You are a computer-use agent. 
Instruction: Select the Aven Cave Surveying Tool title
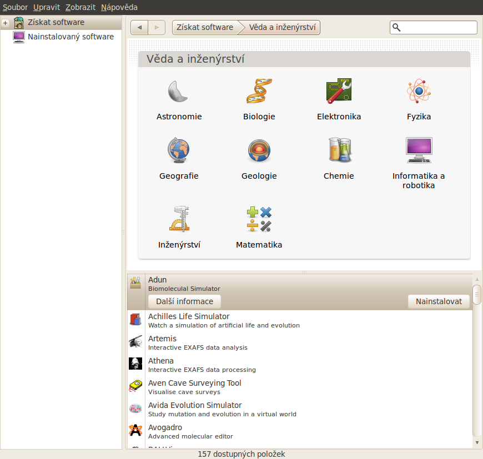(x=195, y=384)
